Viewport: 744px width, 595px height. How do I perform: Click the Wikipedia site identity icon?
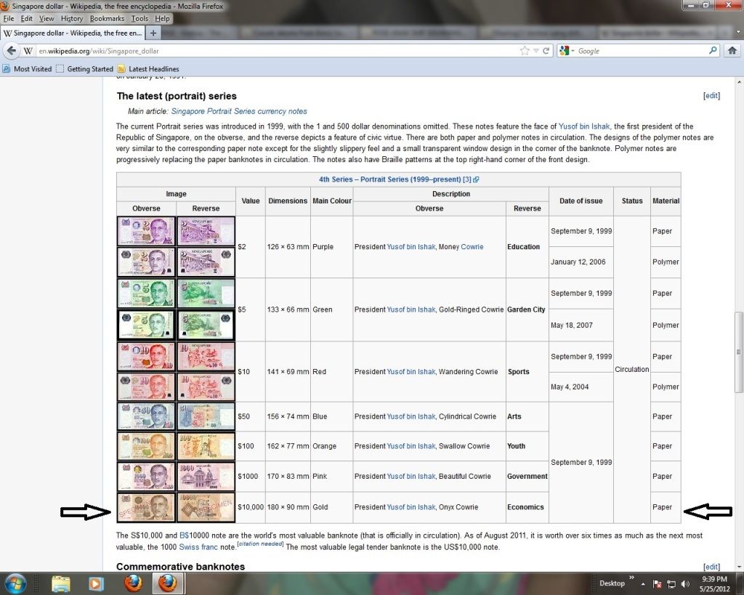coord(28,51)
